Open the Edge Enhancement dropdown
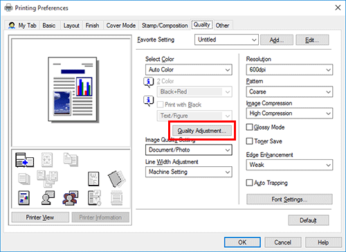 pyautogui.click(x=289, y=165)
